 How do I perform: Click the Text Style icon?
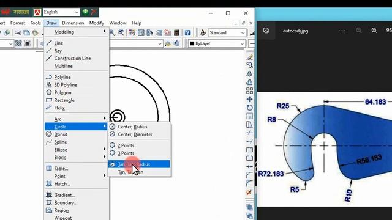(203, 32)
